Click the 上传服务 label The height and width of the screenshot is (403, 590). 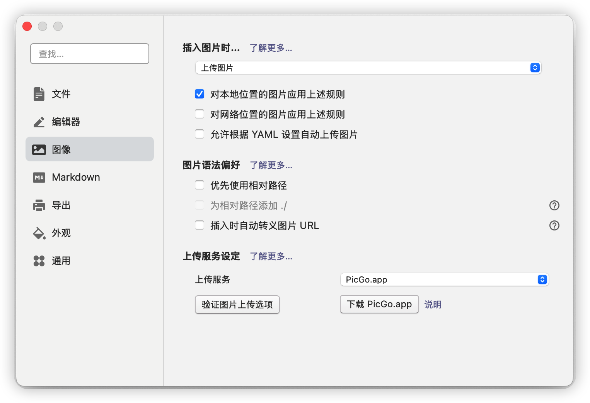(x=213, y=279)
